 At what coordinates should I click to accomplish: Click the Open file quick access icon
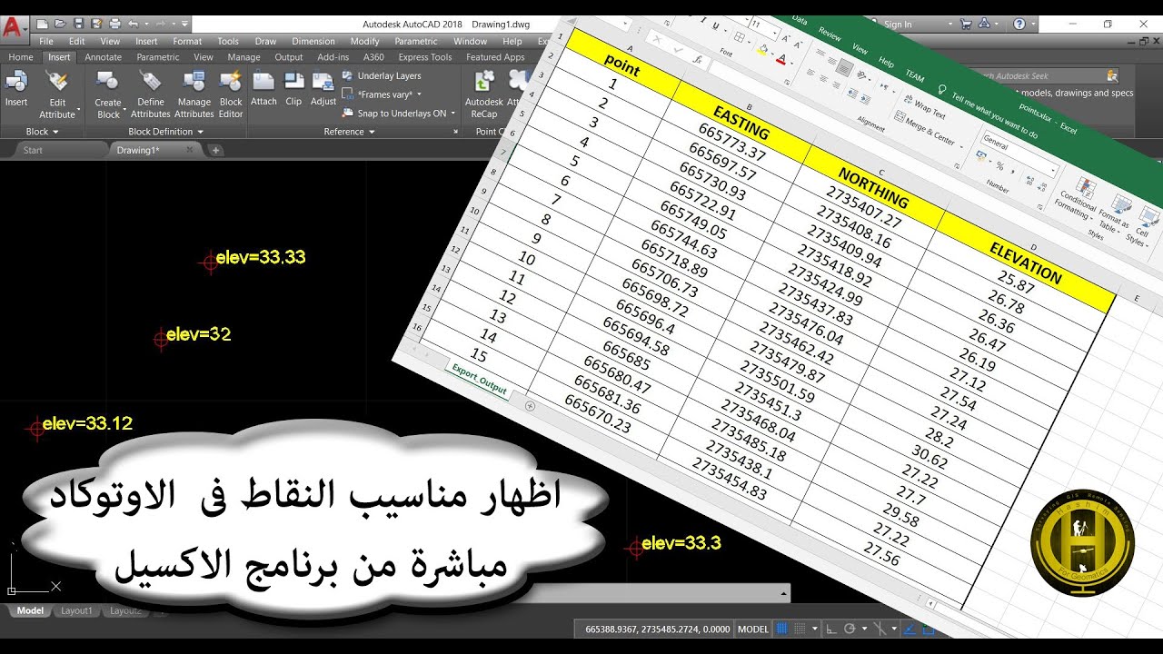(x=60, y=24)
